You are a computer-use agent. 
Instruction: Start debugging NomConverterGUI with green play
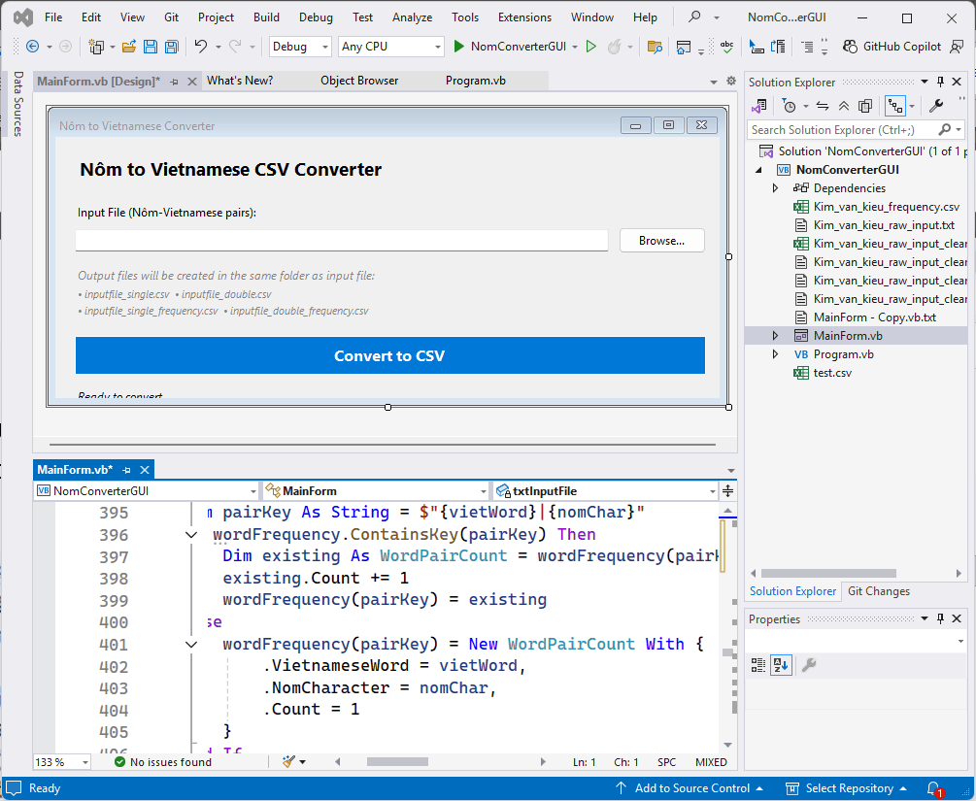459,47
